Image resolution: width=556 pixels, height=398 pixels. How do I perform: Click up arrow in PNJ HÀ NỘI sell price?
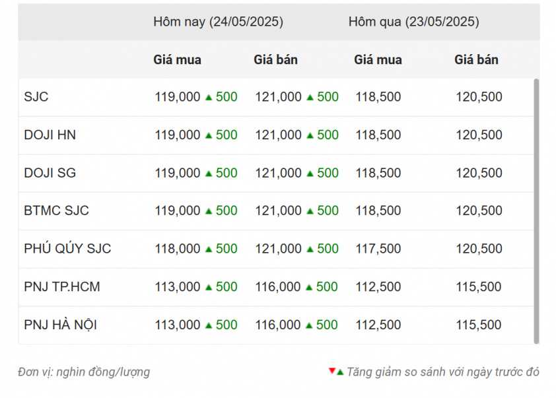[x=310, y=325]
